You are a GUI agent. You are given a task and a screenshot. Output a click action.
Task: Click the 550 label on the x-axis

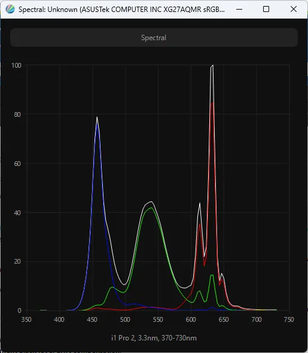(158, 319)
